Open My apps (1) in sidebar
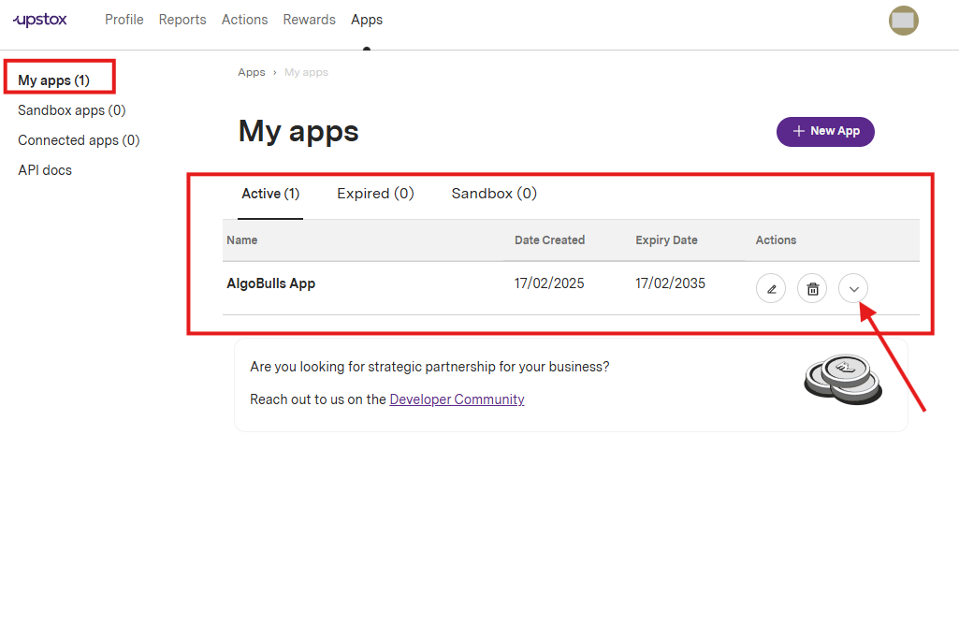Viewport: 959px width, 624px height. point(54,80)
